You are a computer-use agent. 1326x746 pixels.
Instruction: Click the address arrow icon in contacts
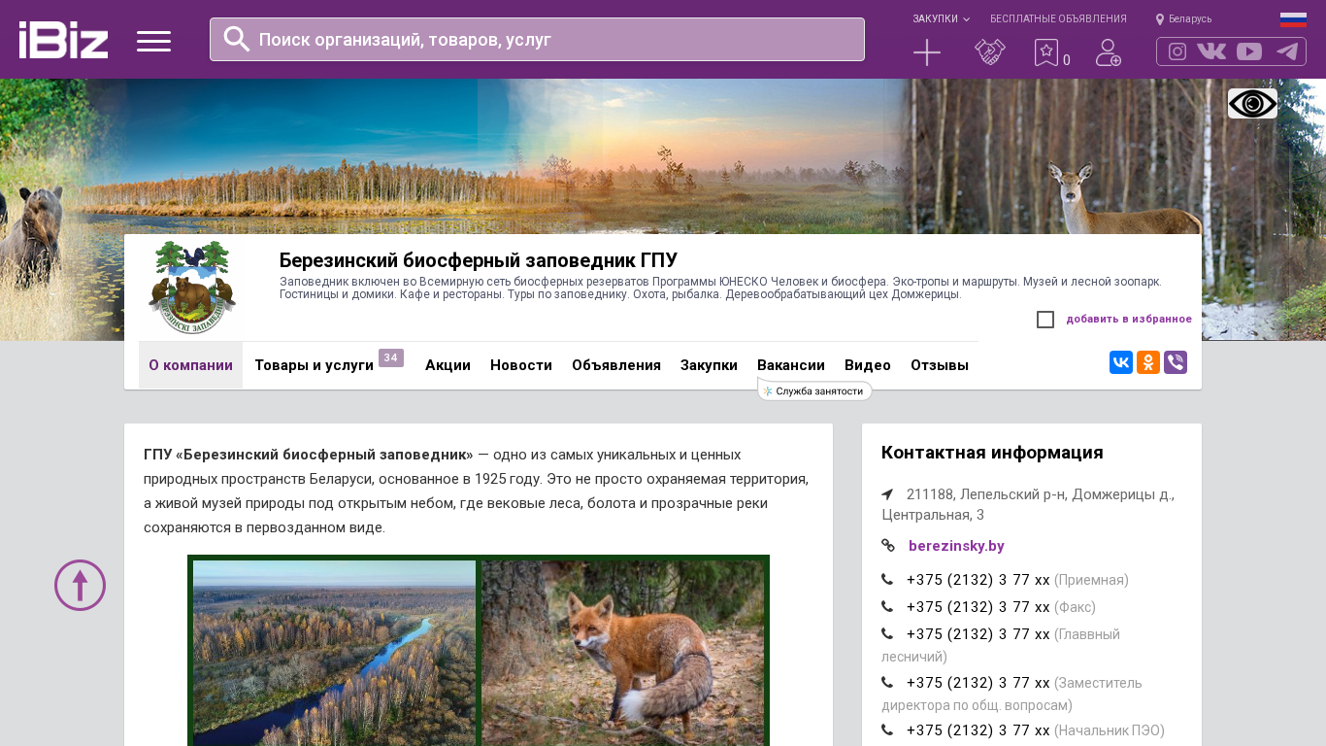pyautogui.click(x=887, y=494)
